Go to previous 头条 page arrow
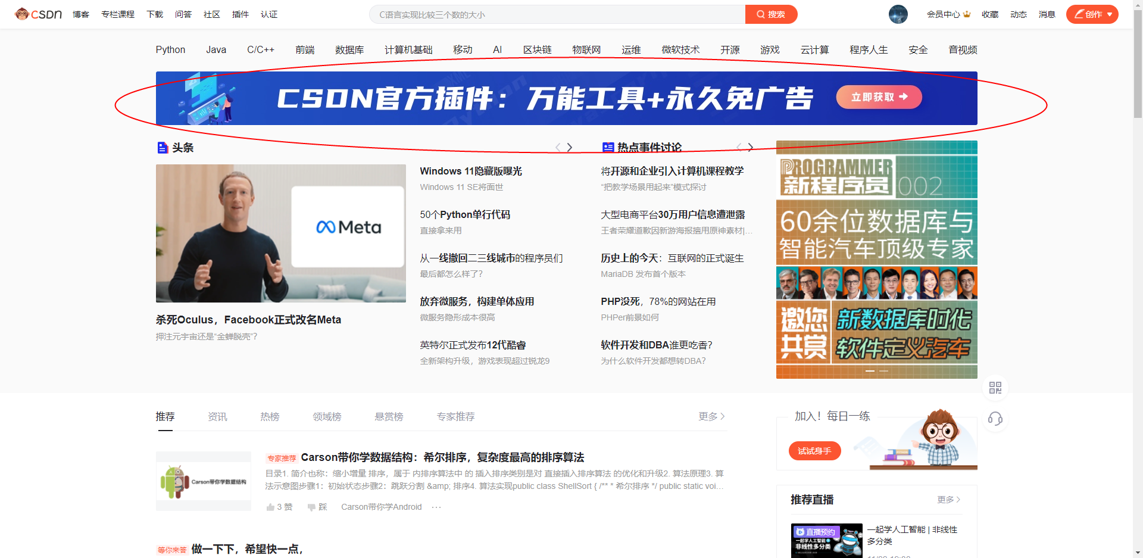The width and height of the screenshot is (1143, 558). [558, 147]
